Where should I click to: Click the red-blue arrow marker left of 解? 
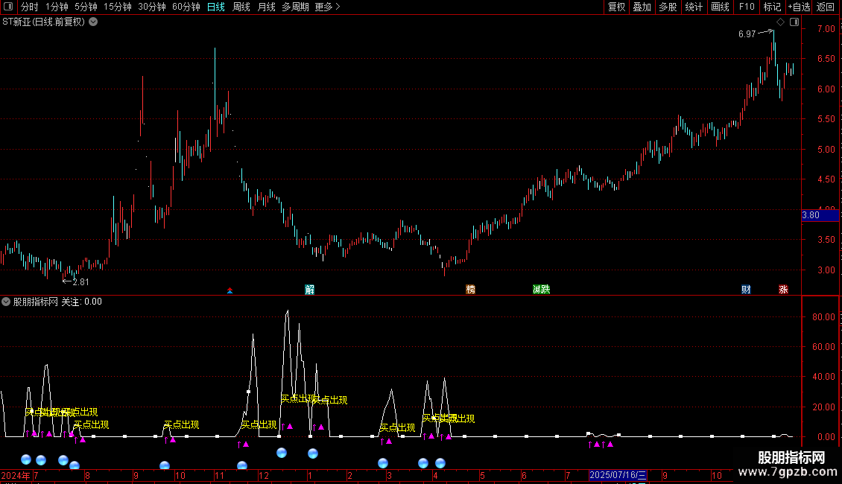tap(230, 291)
